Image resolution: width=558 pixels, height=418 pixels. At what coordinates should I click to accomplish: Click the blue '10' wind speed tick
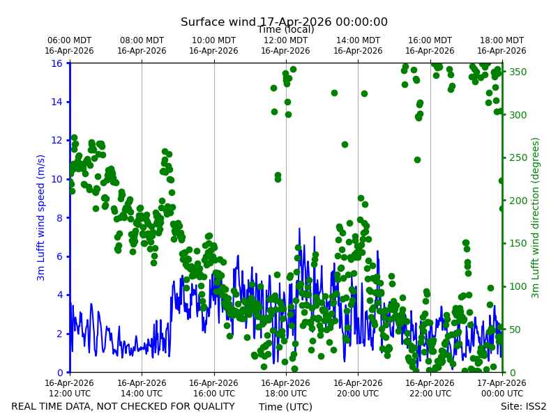tap(56, 179)
